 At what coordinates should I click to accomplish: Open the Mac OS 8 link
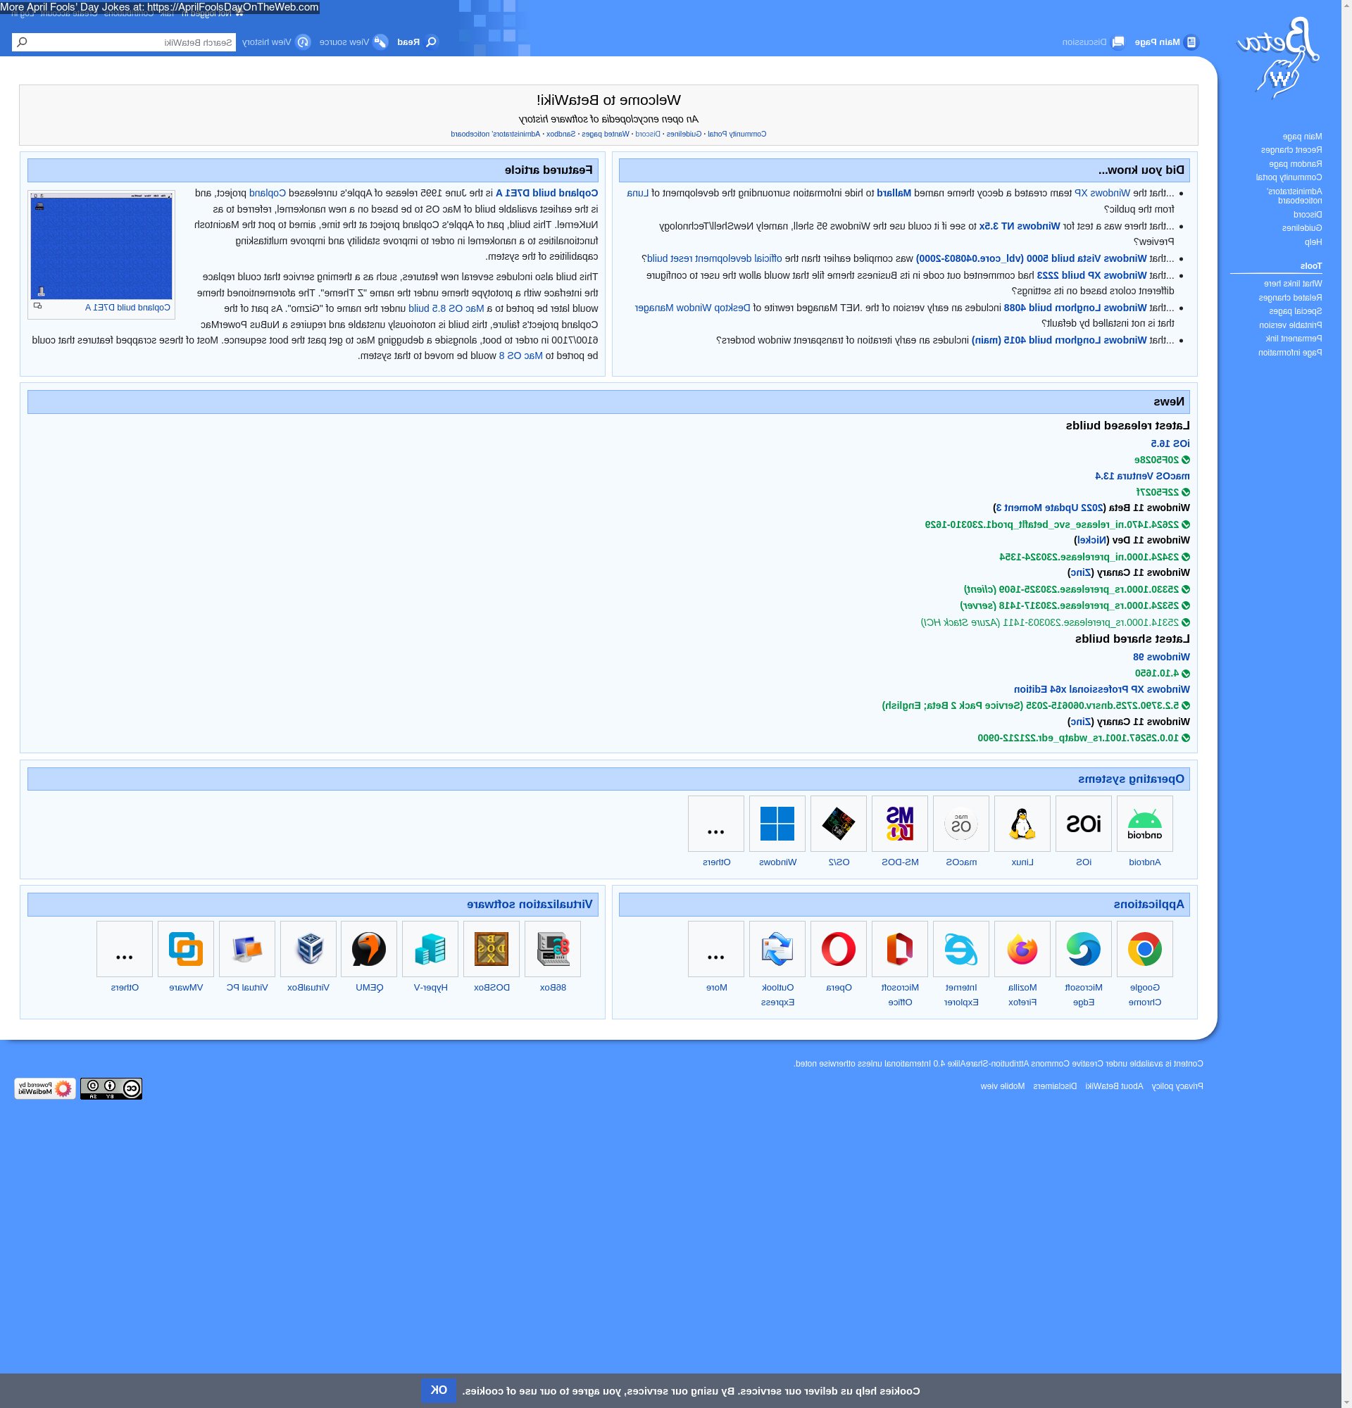[521, 356]
